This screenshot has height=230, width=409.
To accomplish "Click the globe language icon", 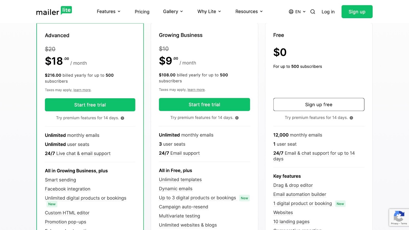I will [291, 12].
